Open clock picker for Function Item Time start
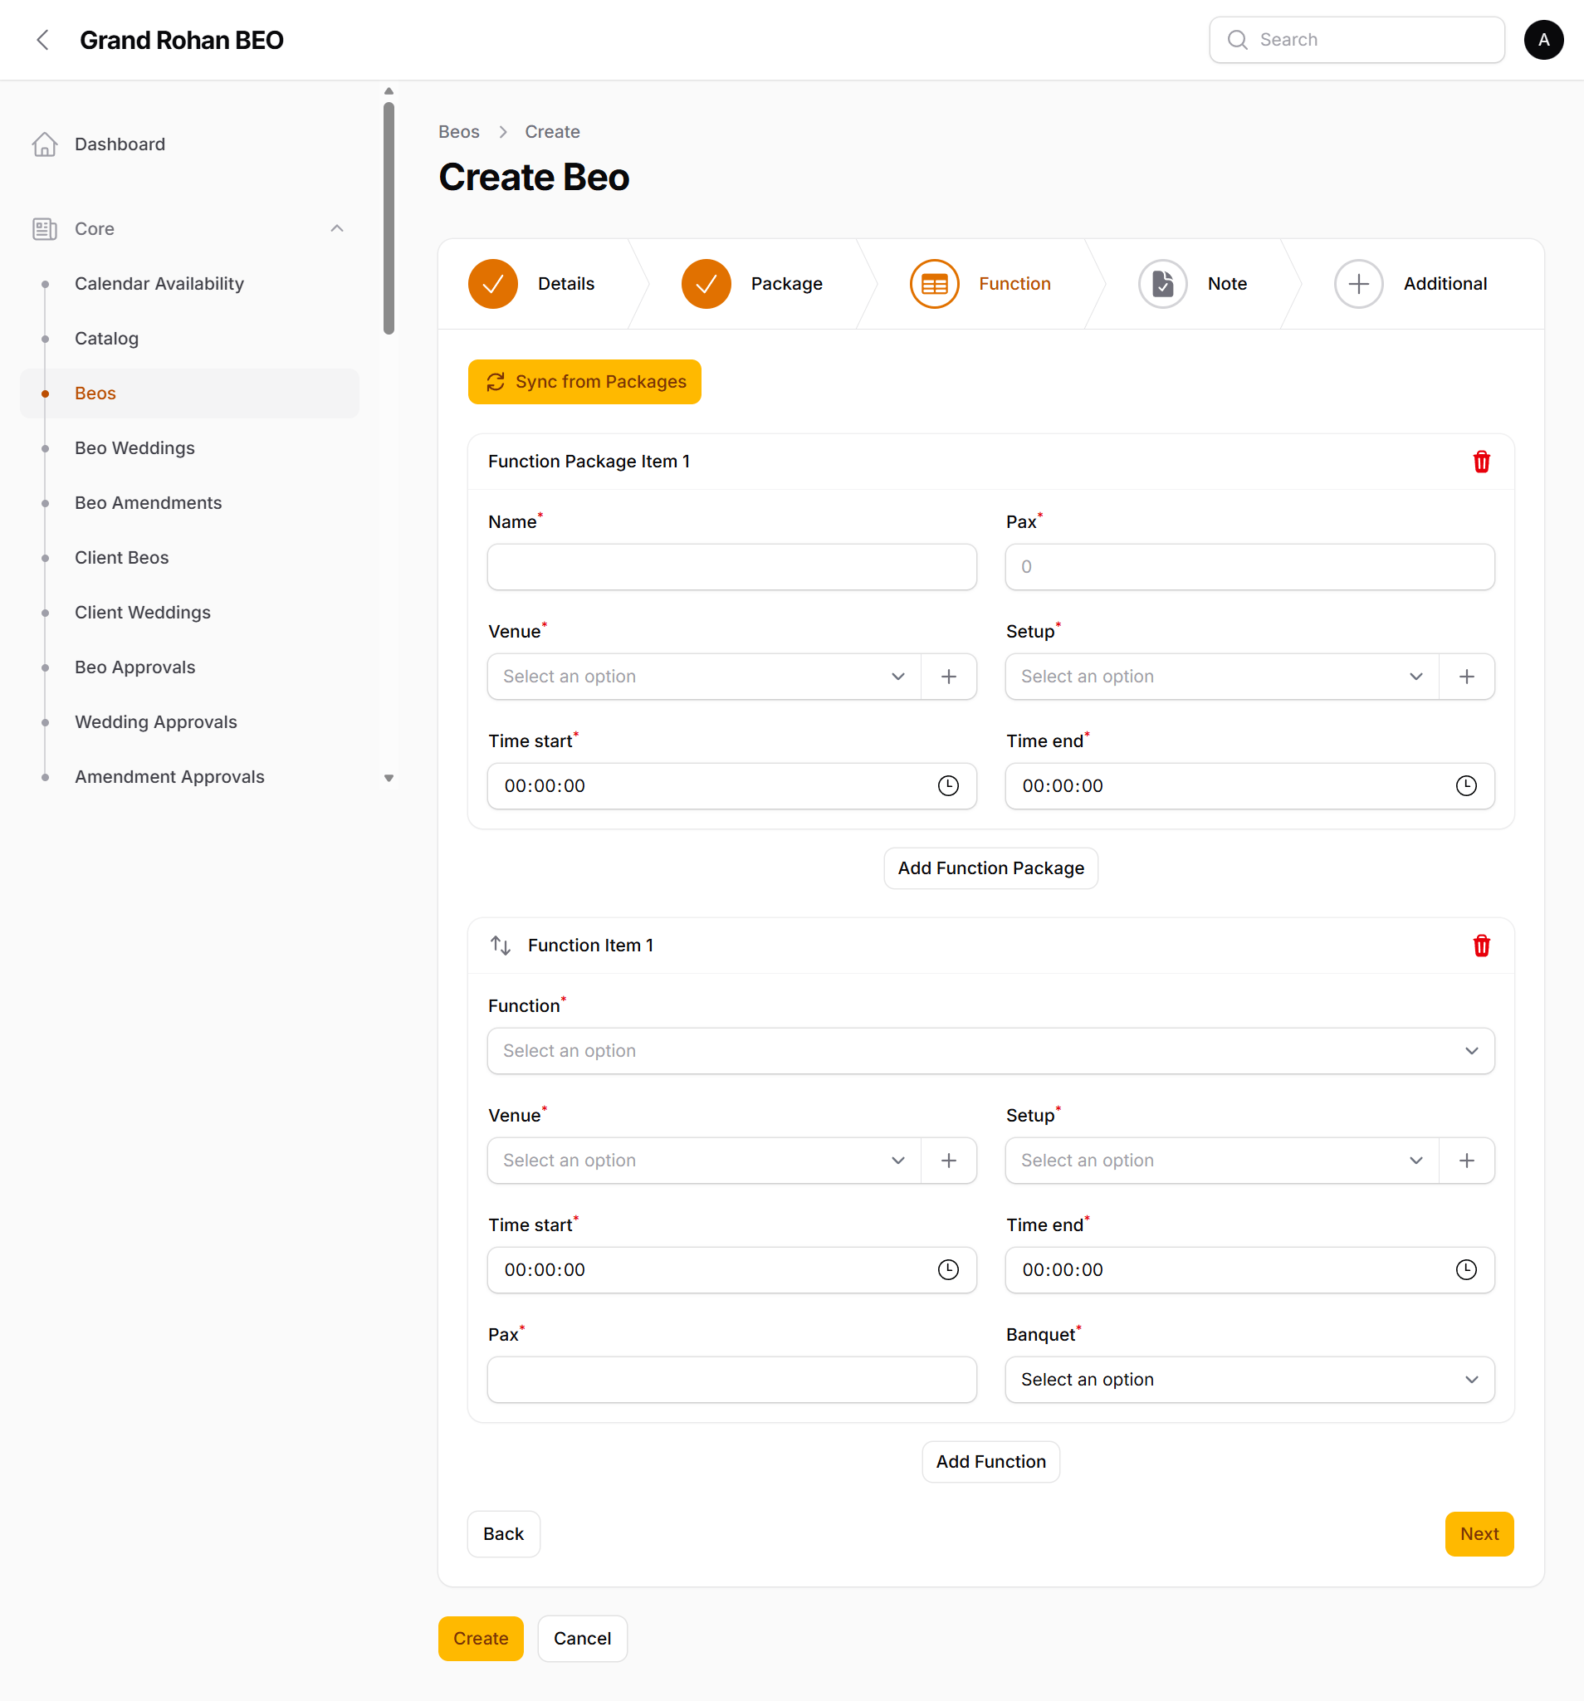1584x1701 pixels. (948, 1270)
